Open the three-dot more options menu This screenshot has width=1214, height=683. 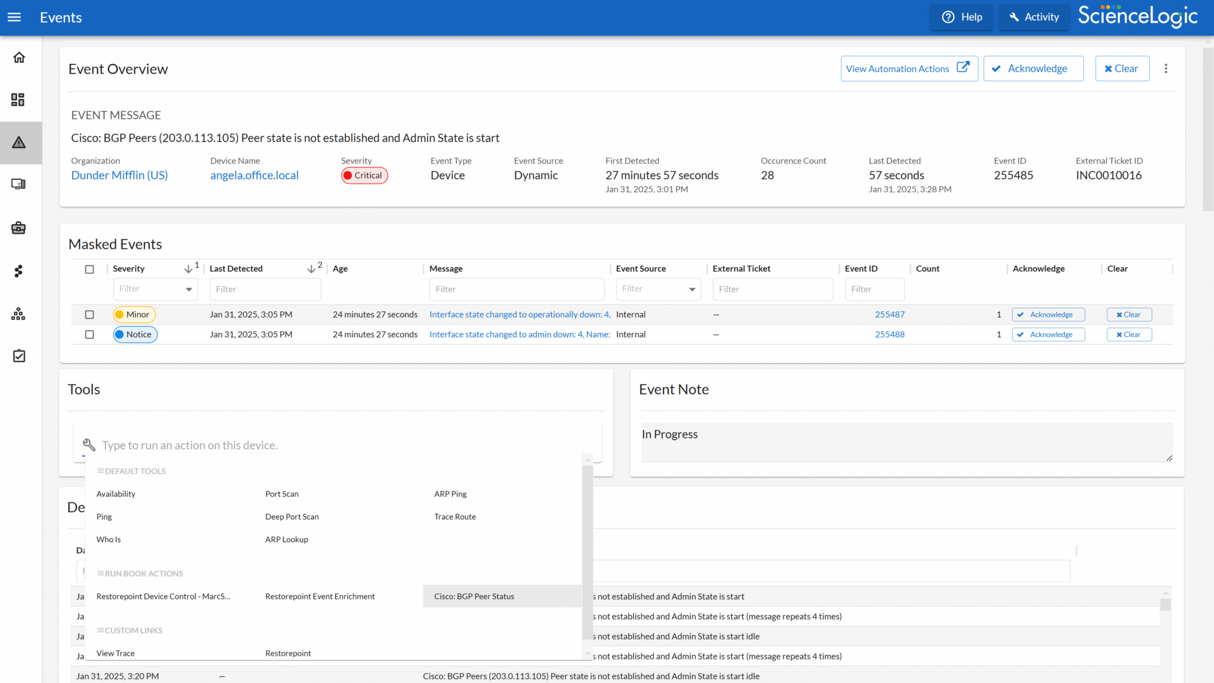point(1166,69)
